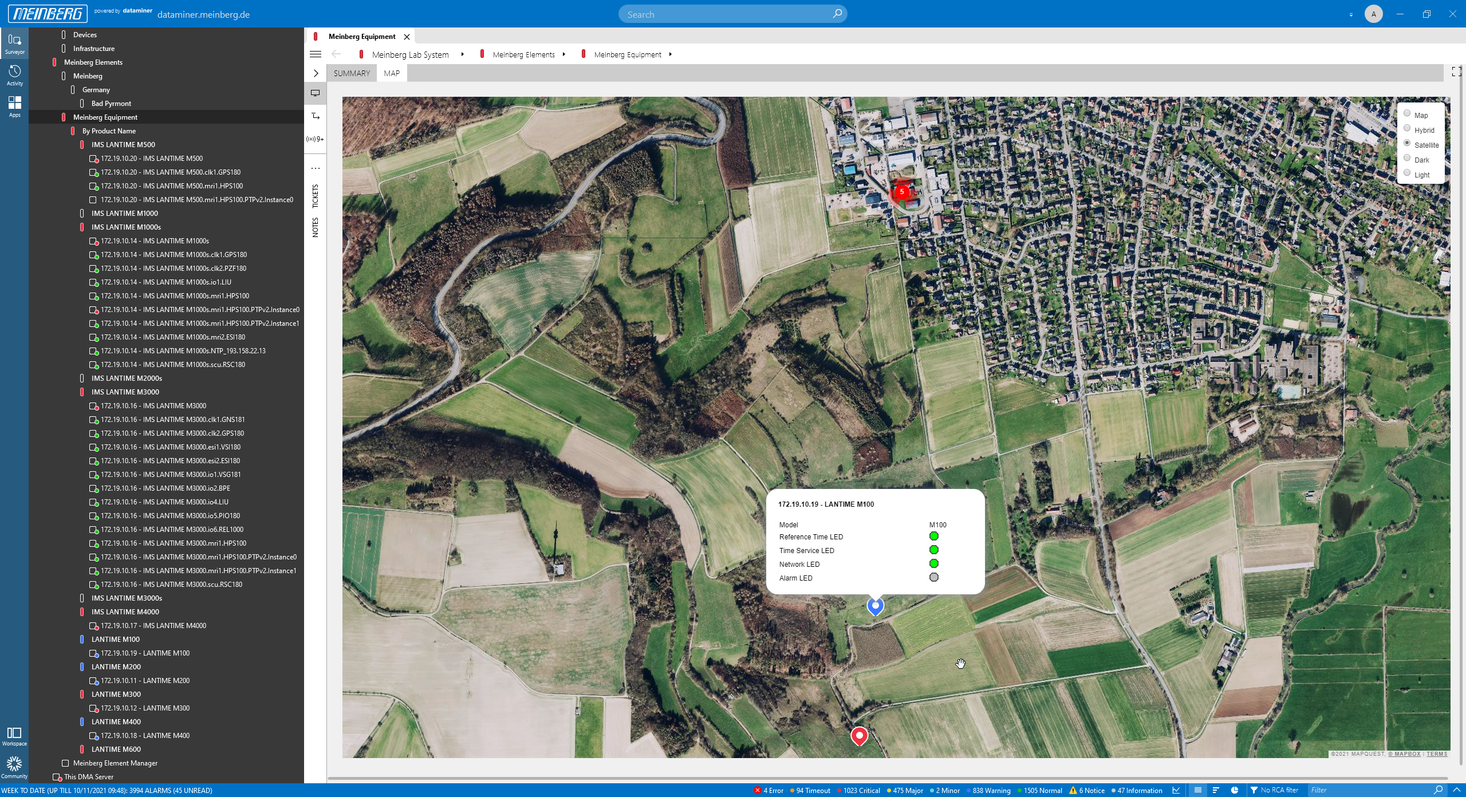Filter alarms by 94 Timeout
This screenshot has height=797, width=1466.
810,791
